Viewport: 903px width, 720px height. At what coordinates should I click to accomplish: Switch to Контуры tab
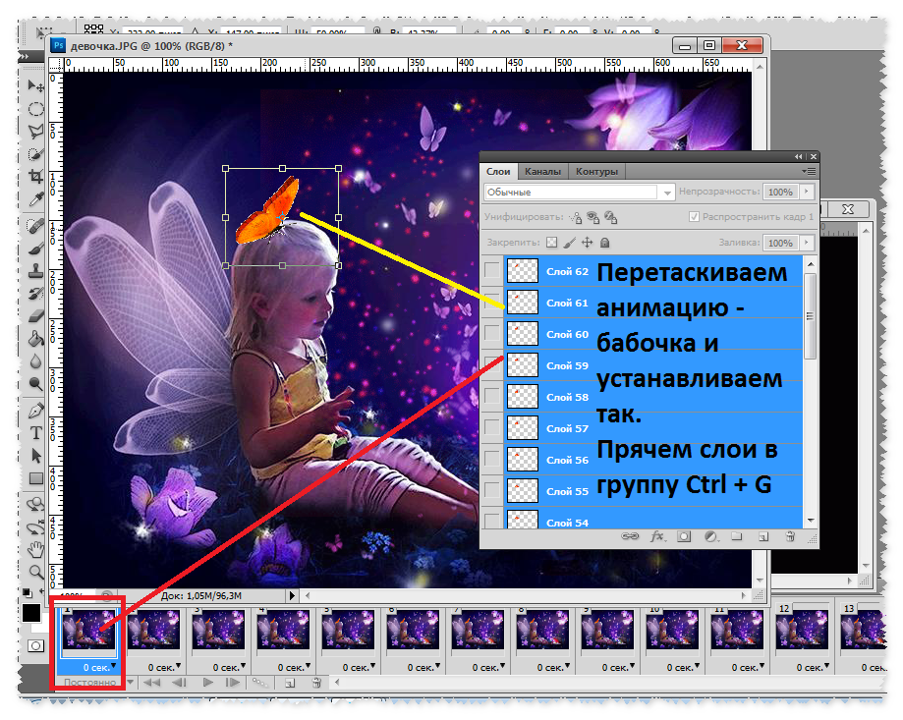pos(596,172)
